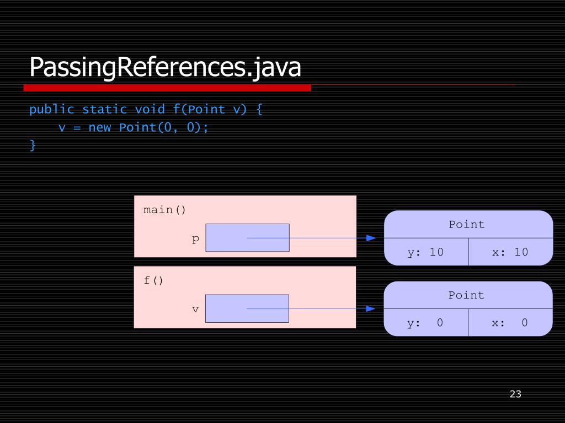The height and width of the screenshot is (423, 565).
Task: Click the 'x: 10' field cell
Action: click(x=510, y=252)
